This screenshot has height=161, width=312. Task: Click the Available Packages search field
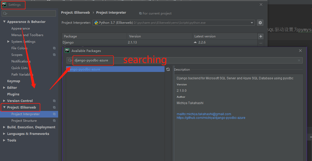click(185, 60)
